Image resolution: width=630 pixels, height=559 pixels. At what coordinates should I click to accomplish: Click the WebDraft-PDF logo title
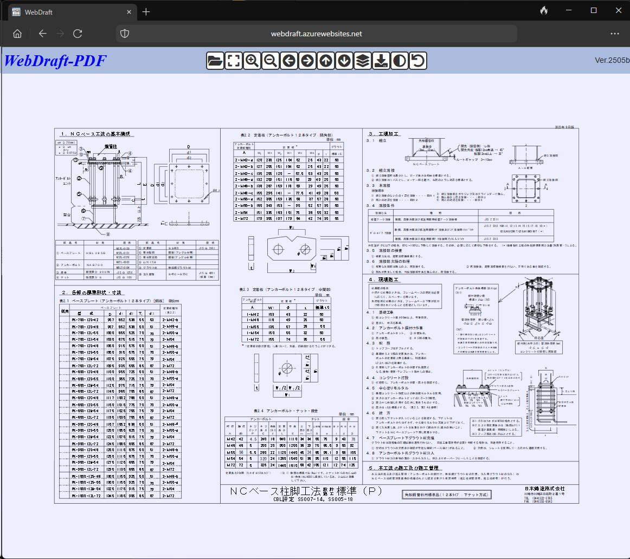(55, 61)
